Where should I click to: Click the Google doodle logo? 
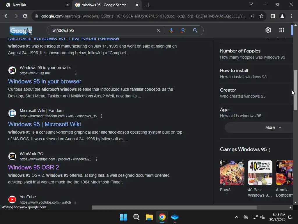coord(21,31)
